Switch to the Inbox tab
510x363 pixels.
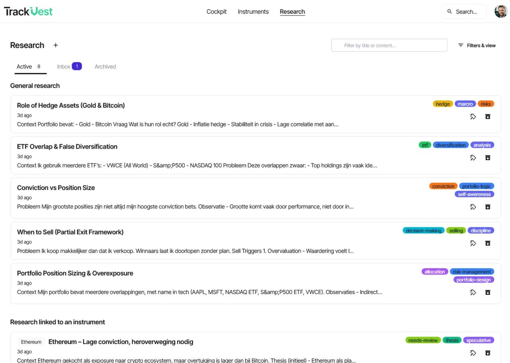tap(69, 67)
